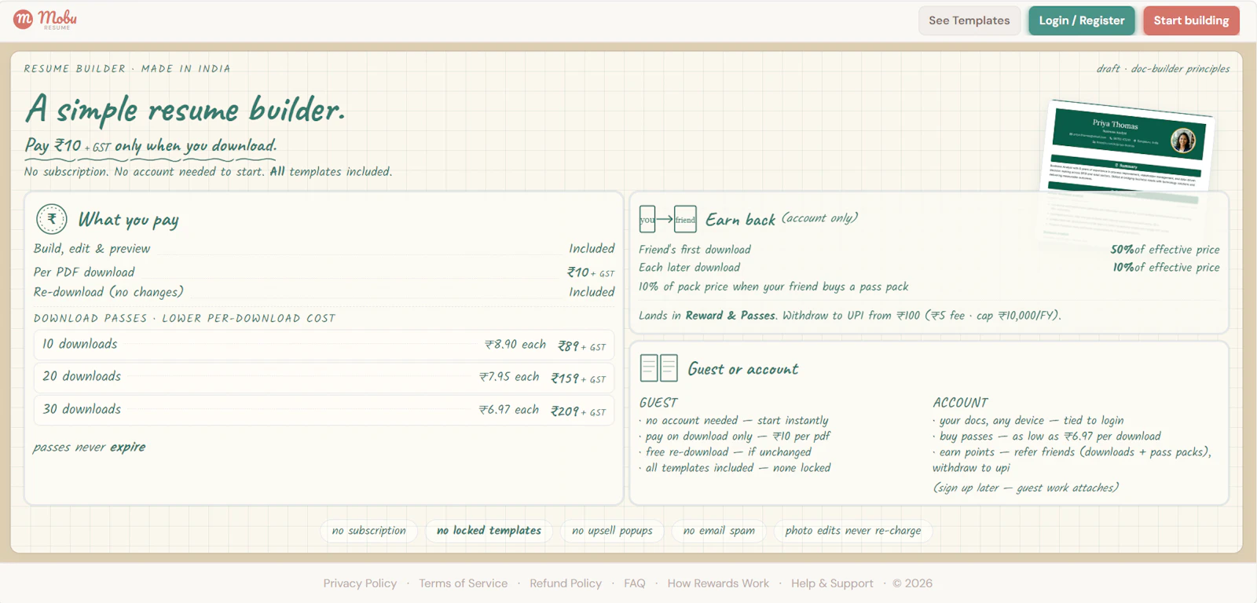Click 'Re-download (no changes)' row
1257x603 pixels.
[x=324, y=292]
